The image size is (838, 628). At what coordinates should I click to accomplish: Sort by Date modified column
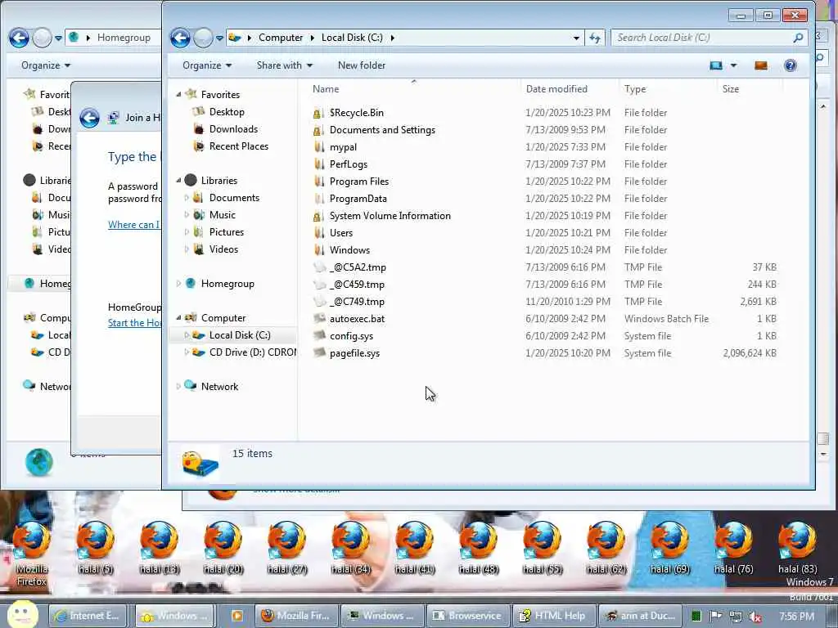pyautogui.click(x=570, y=88)
